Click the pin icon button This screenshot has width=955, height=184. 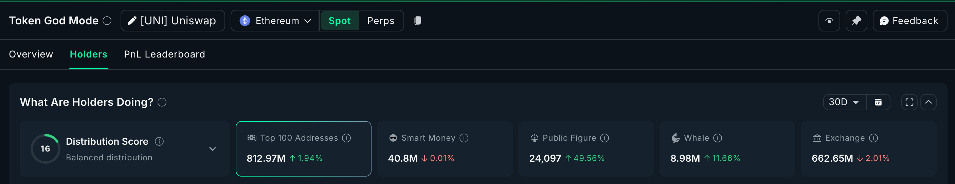[856, 21]
